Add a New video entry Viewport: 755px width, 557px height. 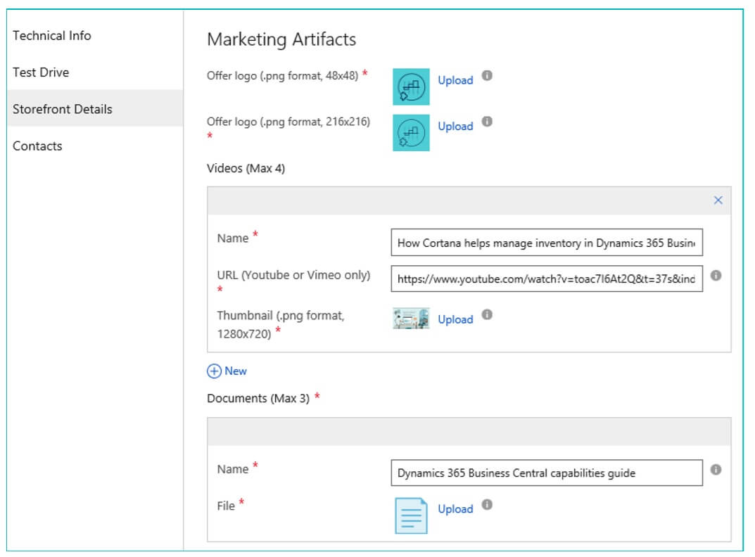click(x=227, y=371)
